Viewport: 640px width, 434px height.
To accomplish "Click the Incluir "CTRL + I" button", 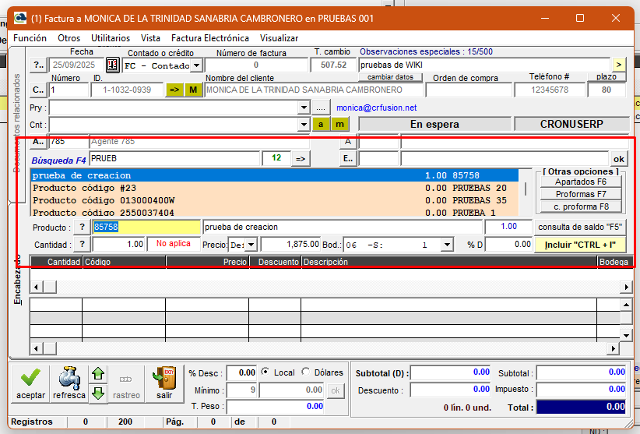I will [580, 245].
